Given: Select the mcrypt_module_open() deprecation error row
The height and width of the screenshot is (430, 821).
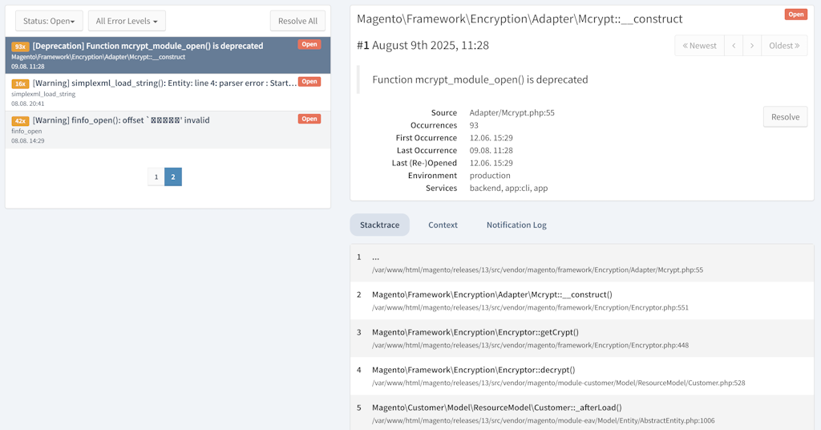Looking at the screenshot, I should pyautogui.click(x=168, y=55).
